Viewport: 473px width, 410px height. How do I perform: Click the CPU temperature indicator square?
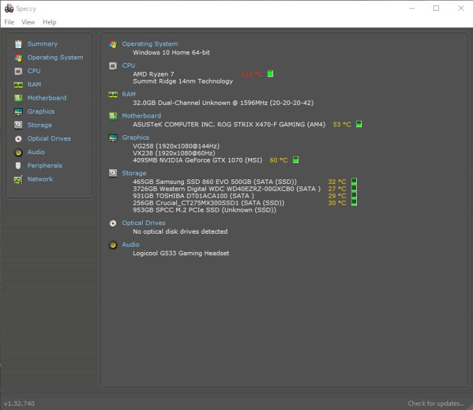pos(270,74)
